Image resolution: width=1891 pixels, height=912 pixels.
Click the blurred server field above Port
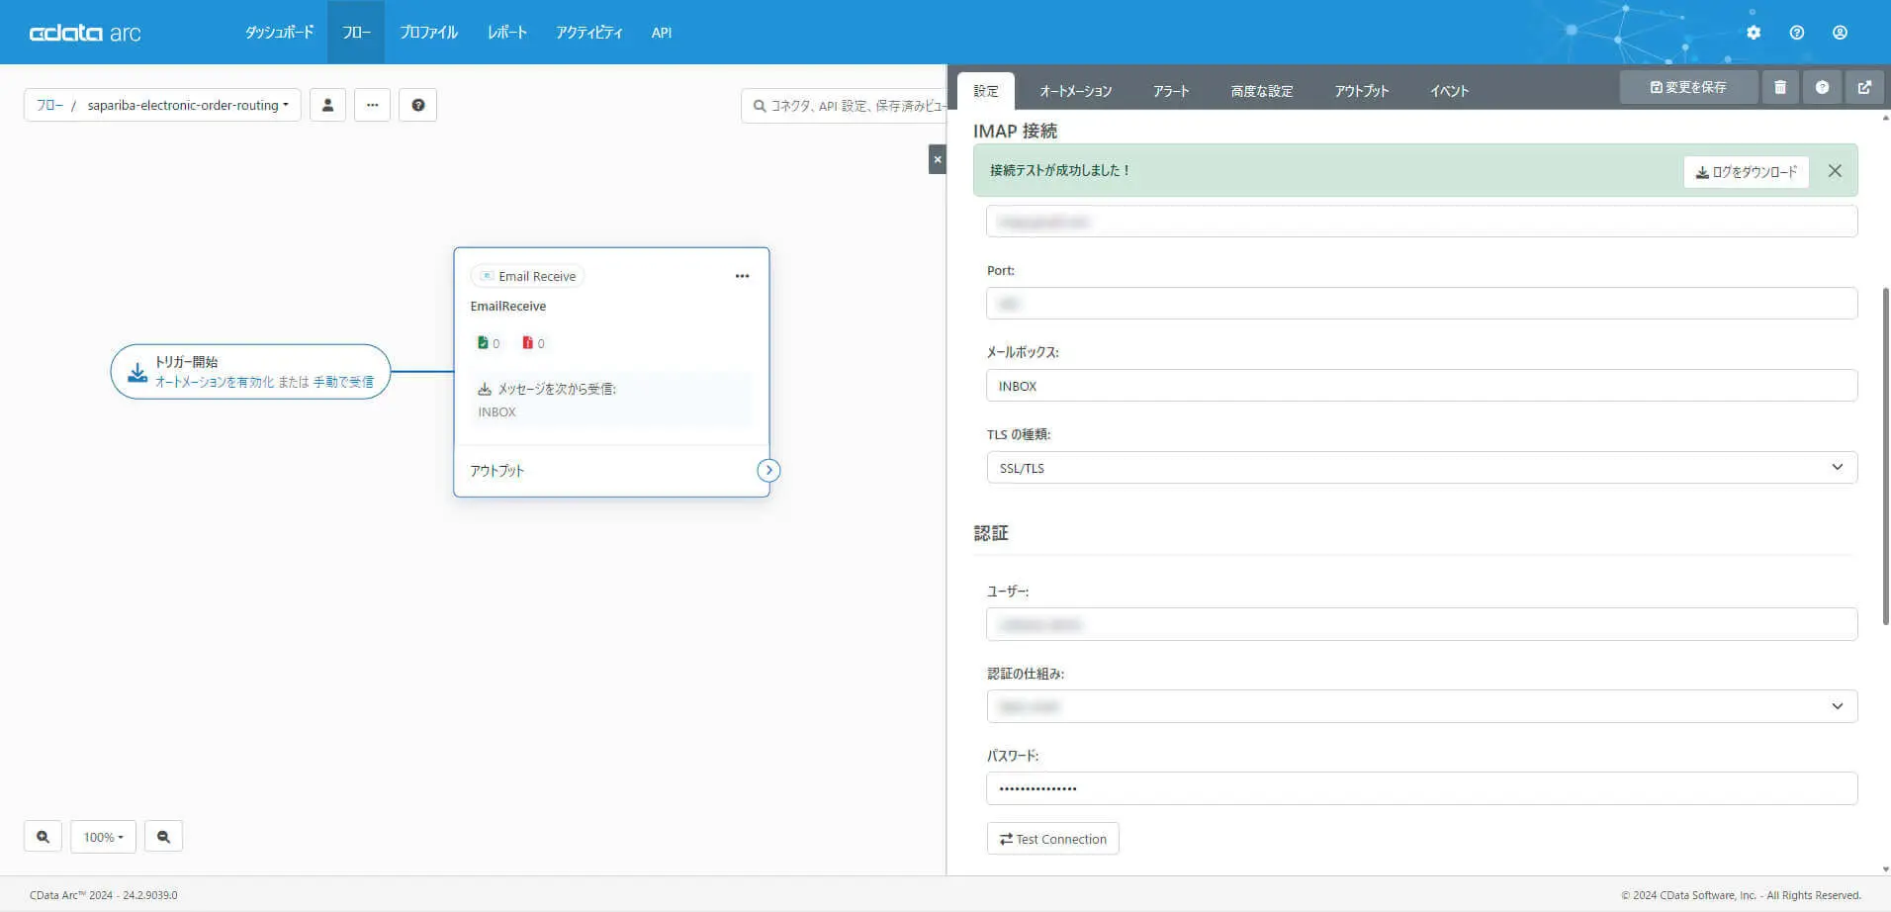(1421, 222)
